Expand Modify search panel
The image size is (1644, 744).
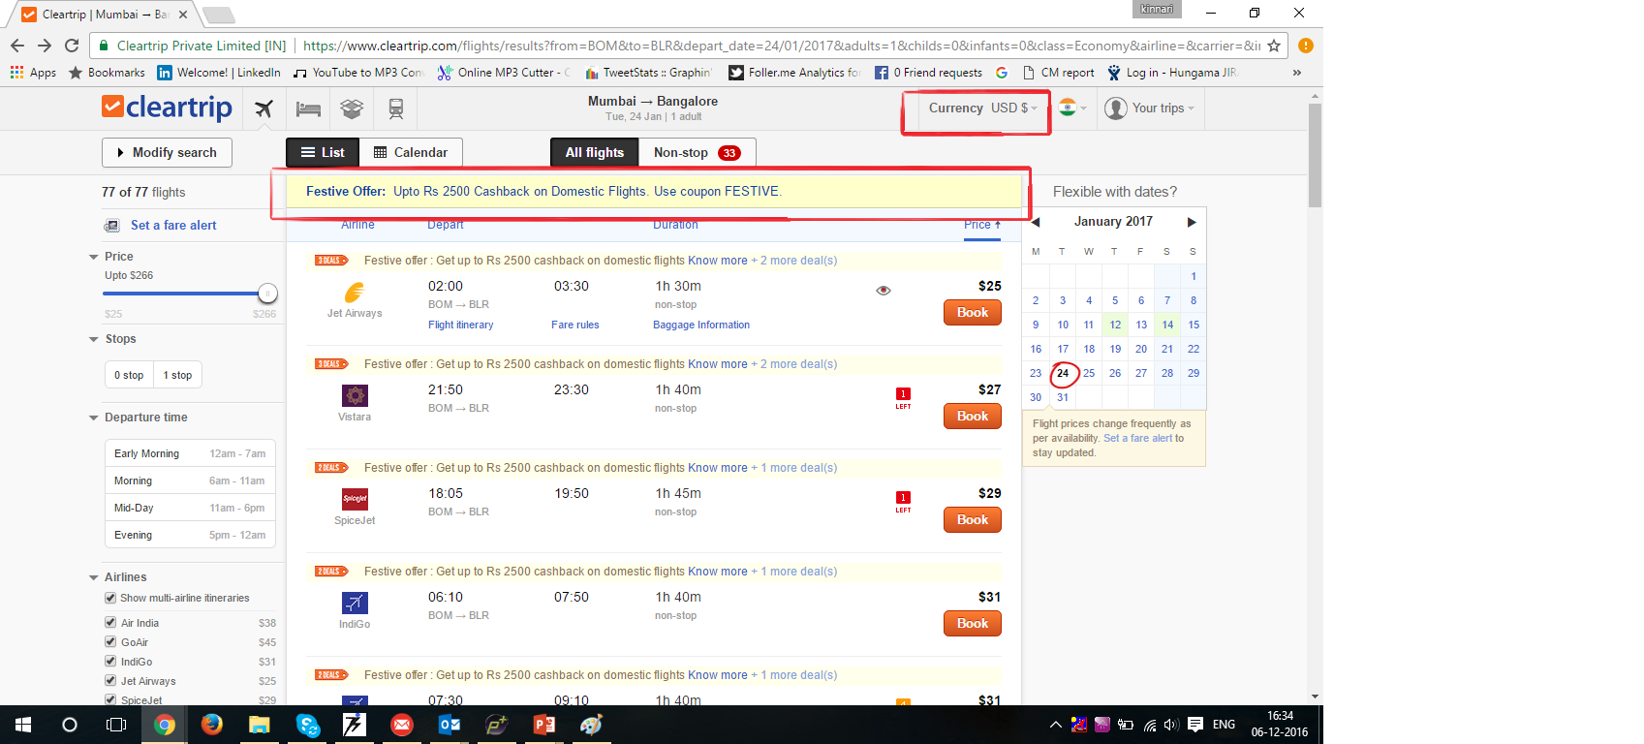167,152
